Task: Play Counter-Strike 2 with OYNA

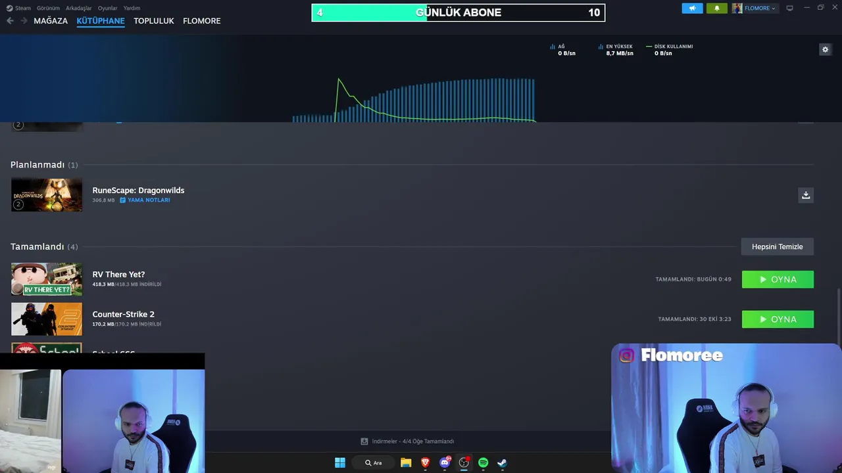Action: coord(778,319)
